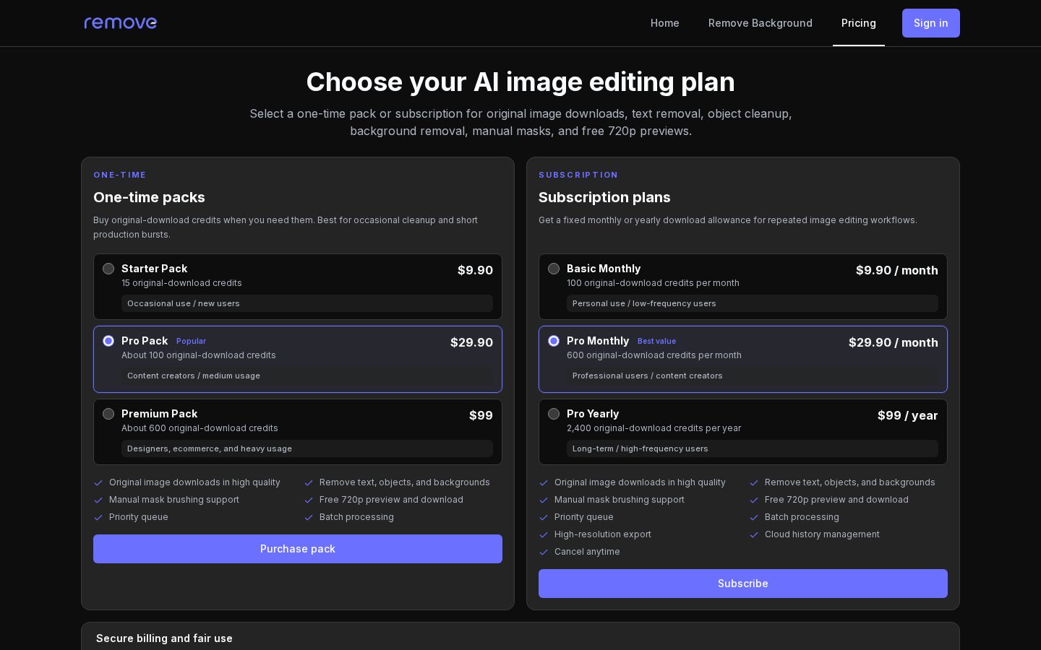Screen dimensions: 1041x650
Task: Click the Secure billing and fair use heading
Action: 164,638
